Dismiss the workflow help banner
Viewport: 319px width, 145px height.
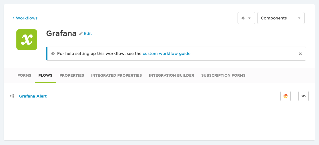tap(300, 54)
